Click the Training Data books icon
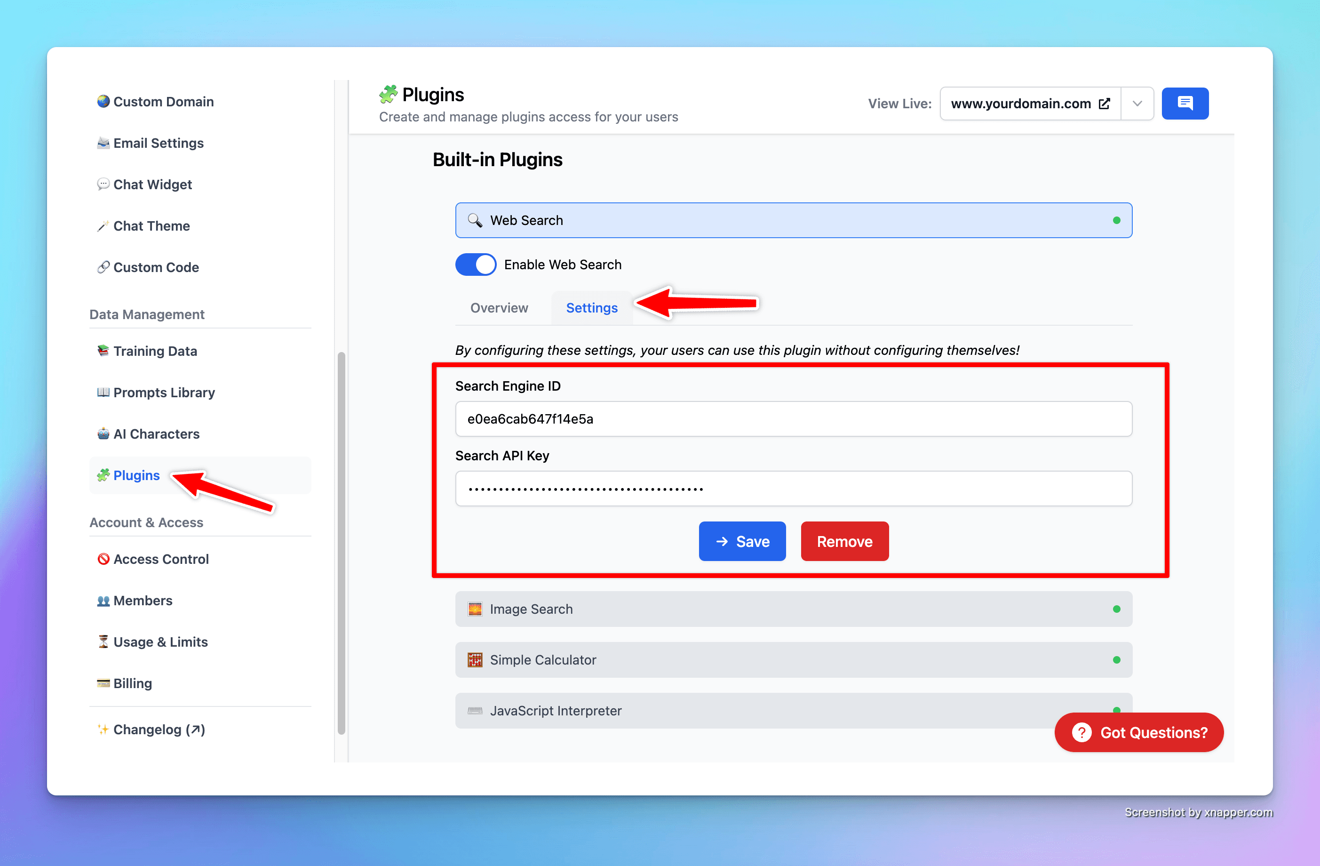Image resolution: width=1320 pixels, height=866 pixels. (x=103, y=351)
